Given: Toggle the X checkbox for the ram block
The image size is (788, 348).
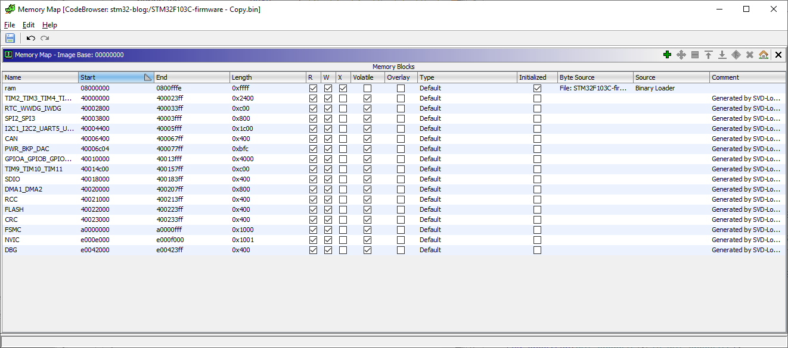Looking at the screenshot, I should click(343, 88).
